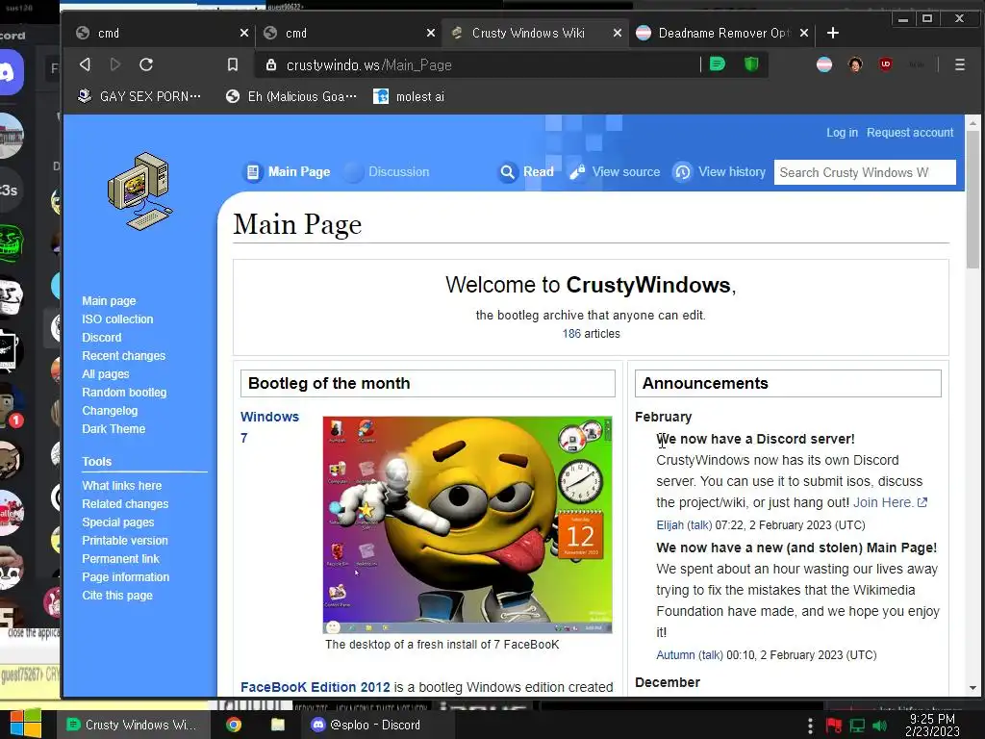Open the sidebar Main page link
This screenshot has height=739, width=985.
(x=109, y=301)
